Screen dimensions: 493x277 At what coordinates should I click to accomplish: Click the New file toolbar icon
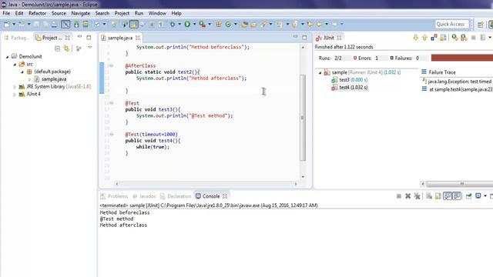tap(7, 24)
